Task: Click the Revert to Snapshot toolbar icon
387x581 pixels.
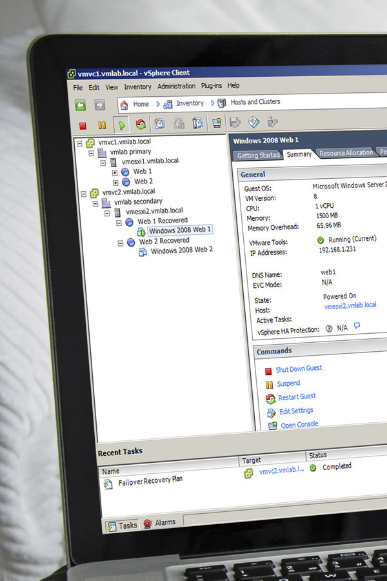Action: 179,123
